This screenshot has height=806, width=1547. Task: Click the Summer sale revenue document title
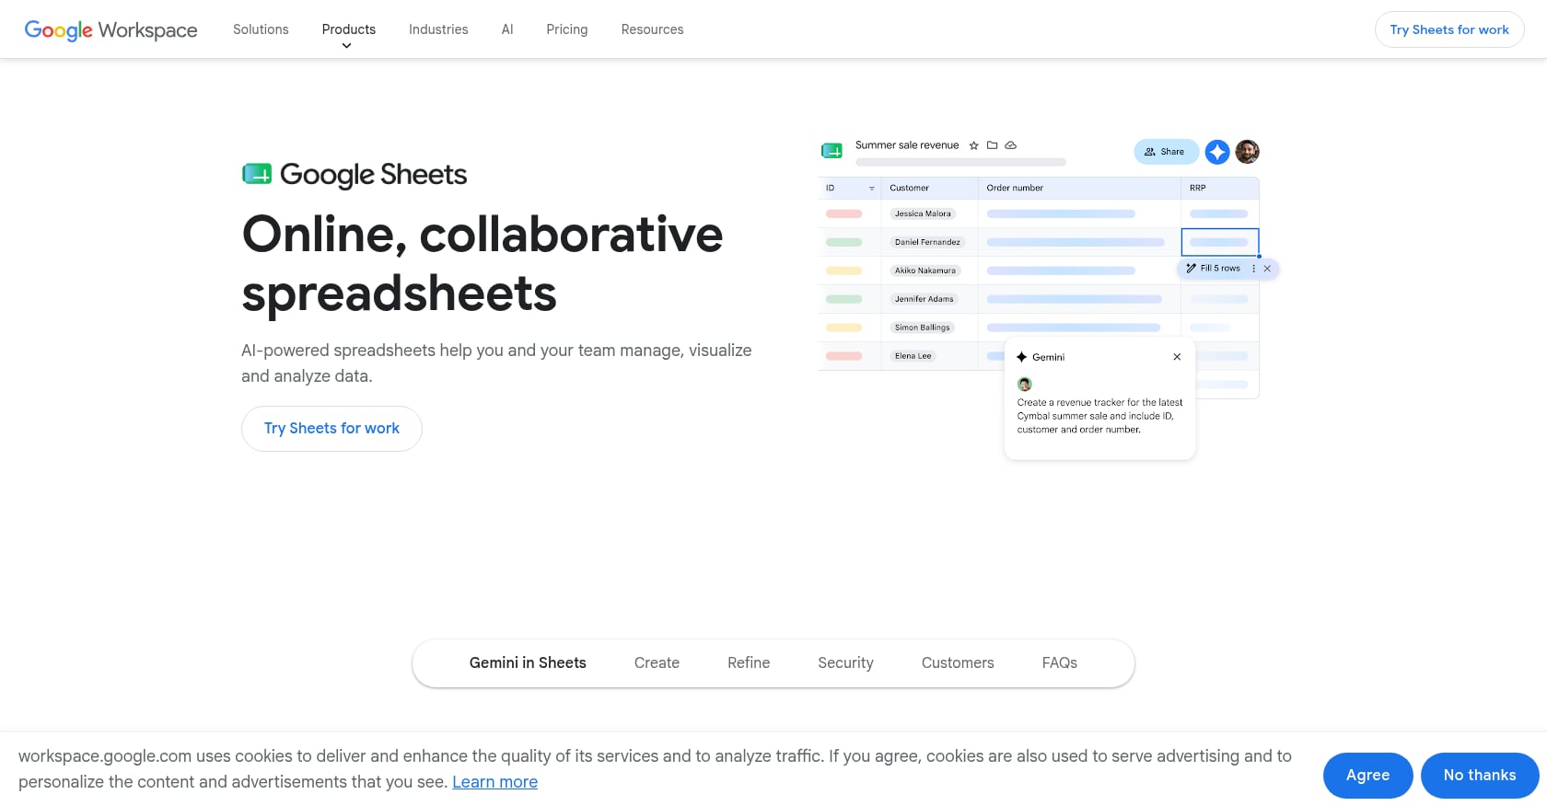[907, 145]
